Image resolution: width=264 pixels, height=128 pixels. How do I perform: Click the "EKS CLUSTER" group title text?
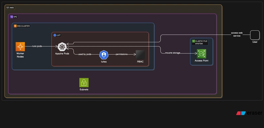click(x=23, y=26)
